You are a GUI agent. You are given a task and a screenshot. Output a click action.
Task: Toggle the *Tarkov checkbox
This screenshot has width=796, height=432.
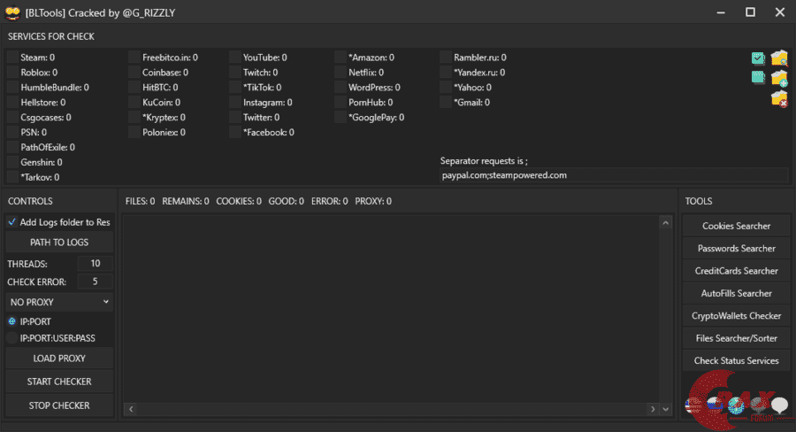(x=12, y=177)
